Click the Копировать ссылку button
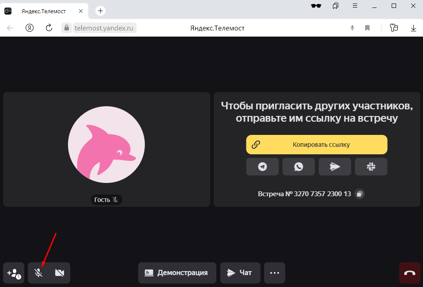423x287 pixels. (317, 145)
